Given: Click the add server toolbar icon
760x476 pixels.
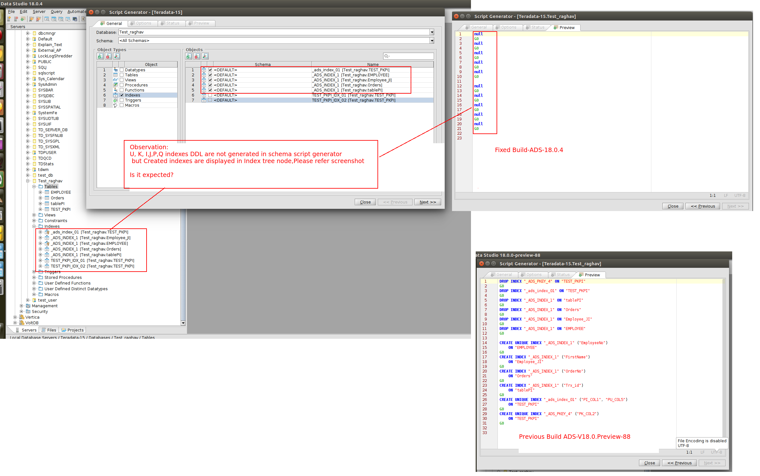Looking at the screenshot, I should 9,19.
